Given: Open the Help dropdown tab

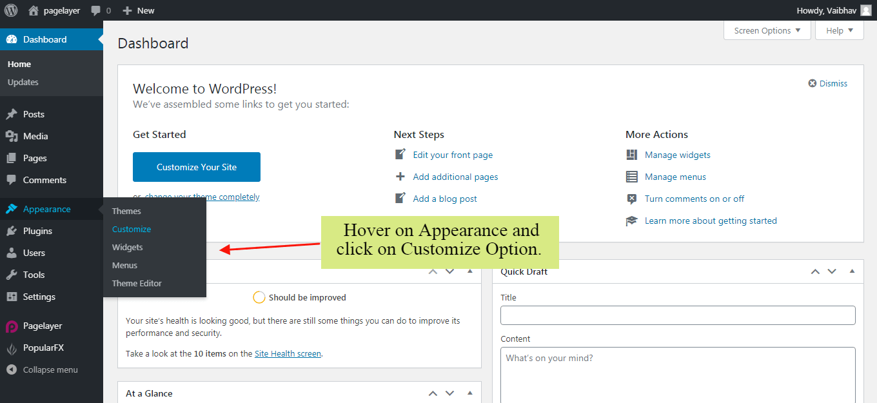Looking at the screenshot, I should [839, 30].
